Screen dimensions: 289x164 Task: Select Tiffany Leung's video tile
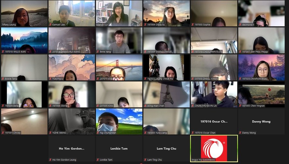click(x=24, y=13)
